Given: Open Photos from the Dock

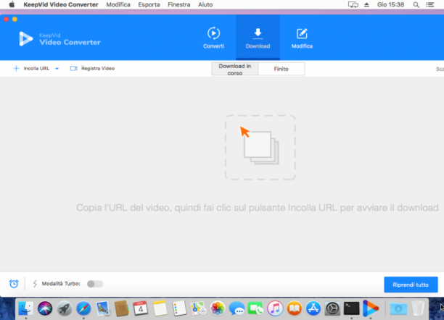Looking at the screenshot, I should click(x=218, y=308).
